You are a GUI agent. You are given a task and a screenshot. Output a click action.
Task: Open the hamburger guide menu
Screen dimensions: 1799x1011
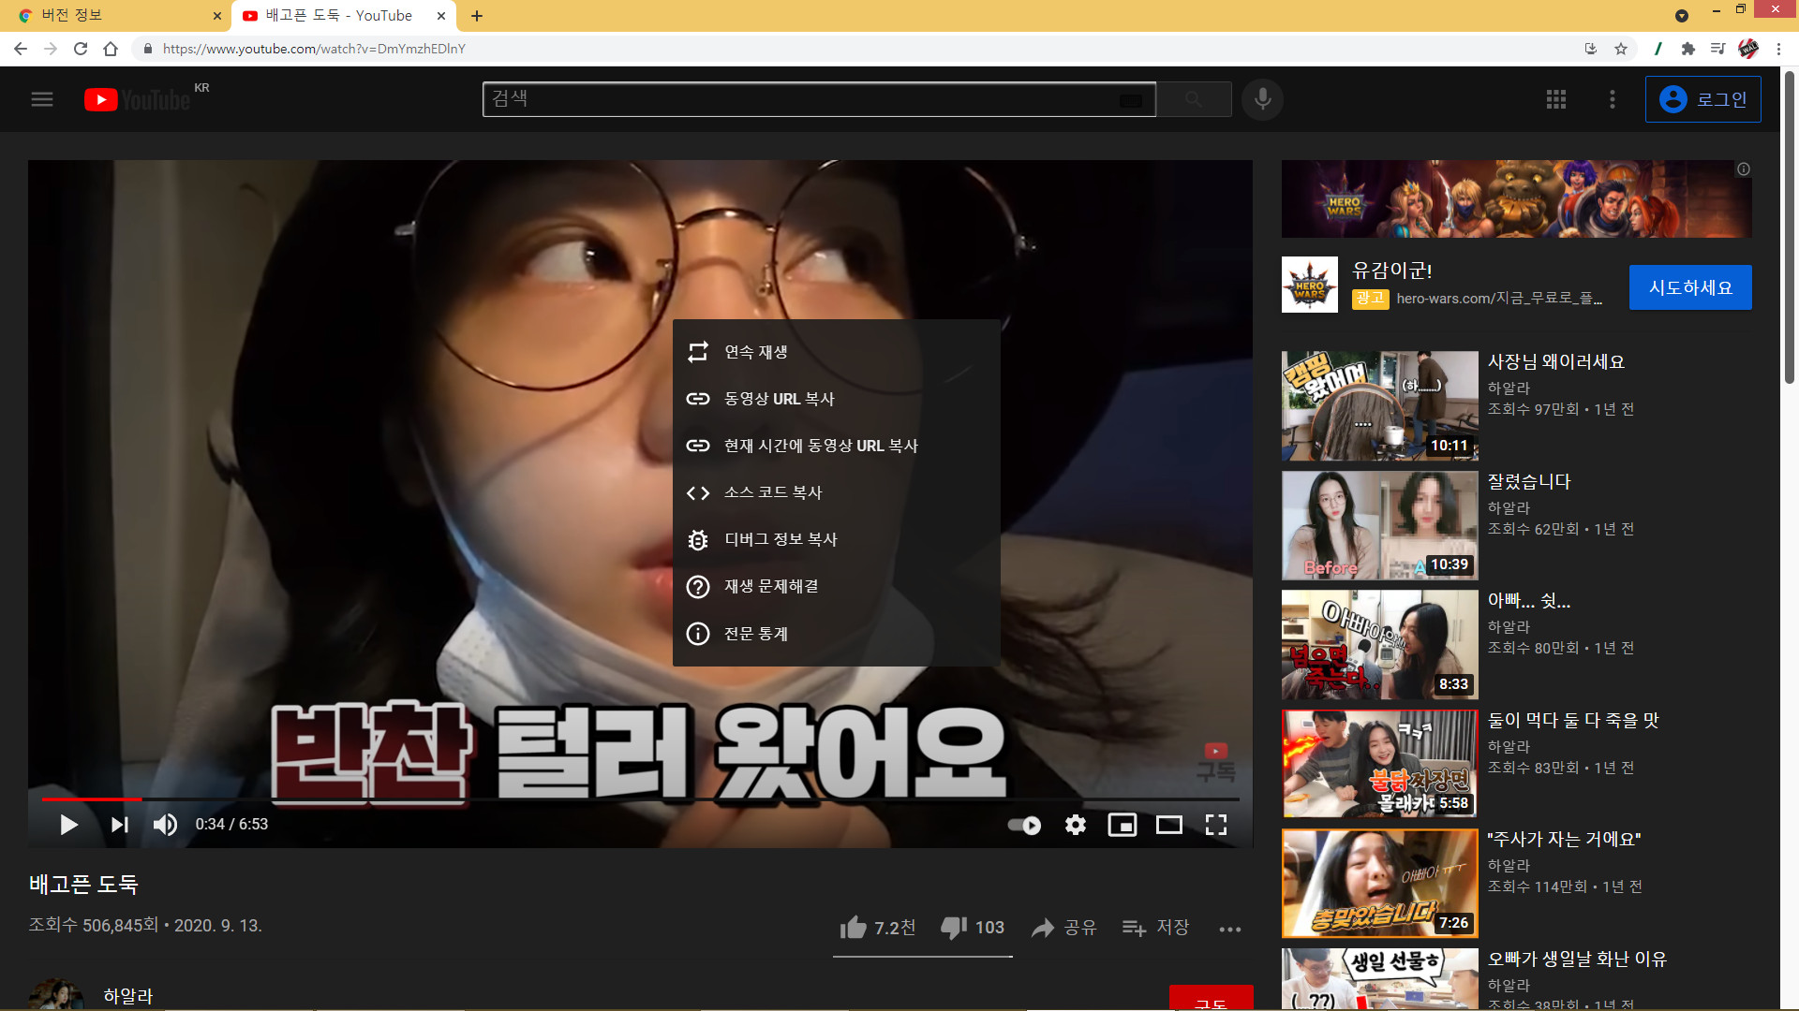(42, 99)
